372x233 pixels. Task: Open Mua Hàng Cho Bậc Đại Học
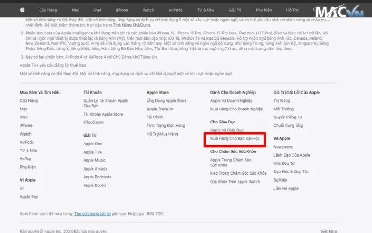coord(235,138)
